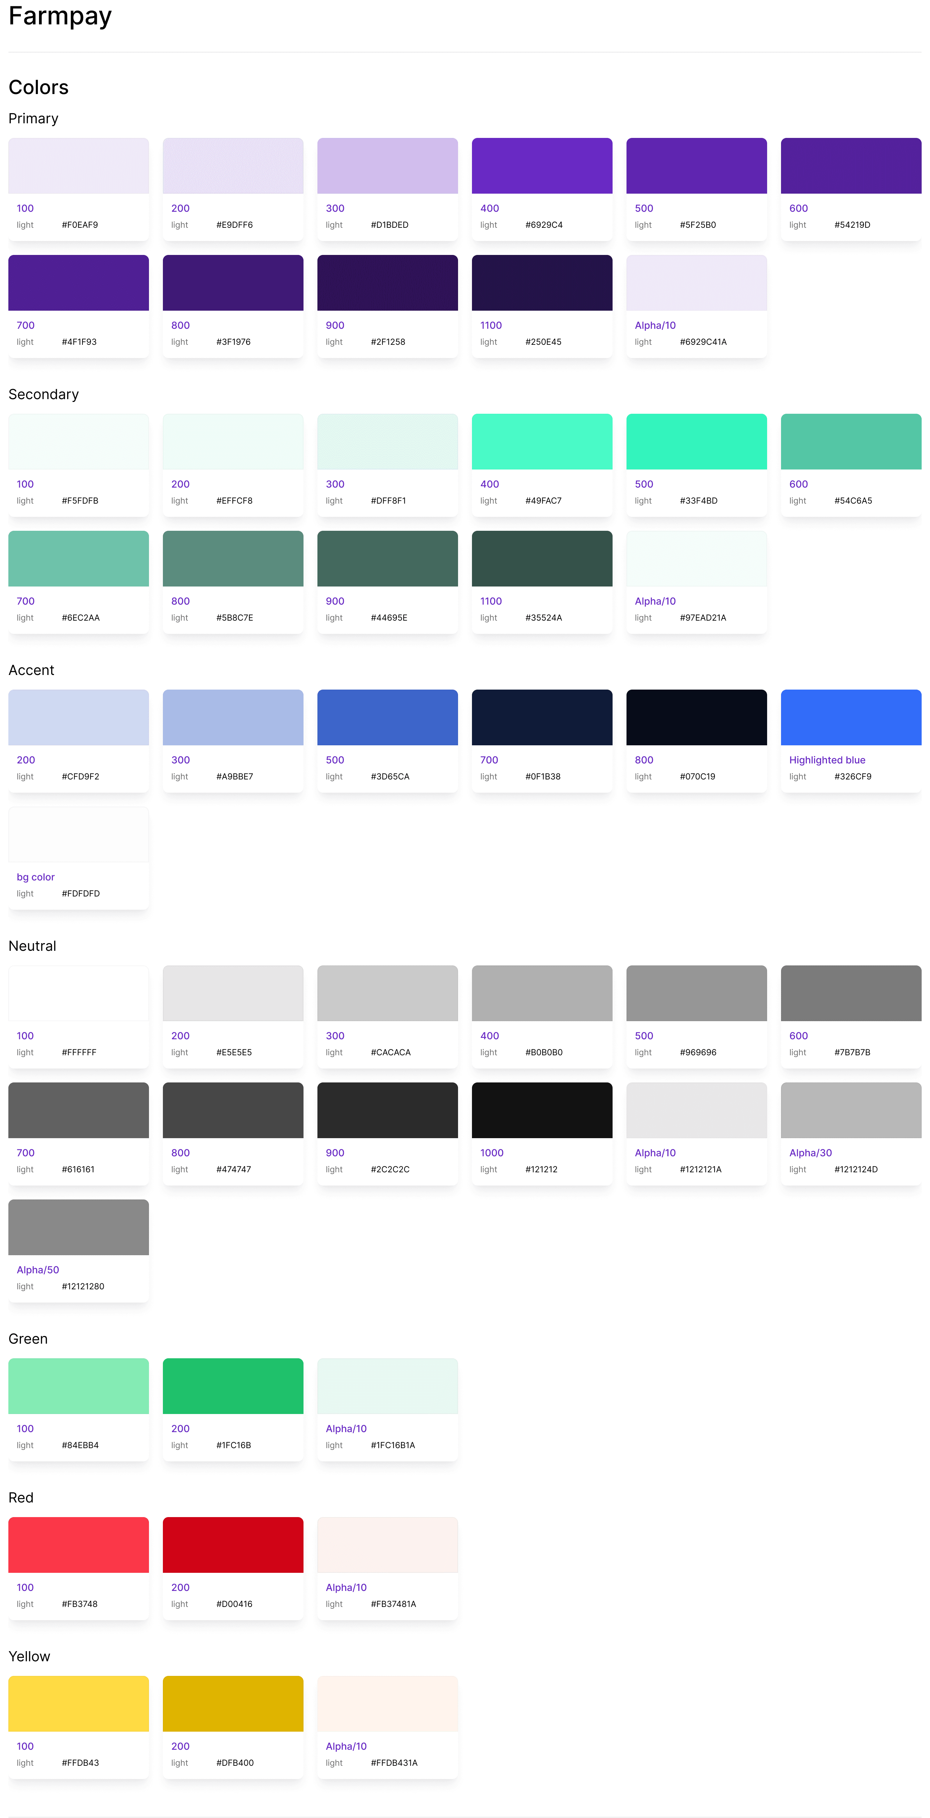930x1818 pixels.
Task: Click the hex code #6929C4 text
Action: (x=544, y=225)
